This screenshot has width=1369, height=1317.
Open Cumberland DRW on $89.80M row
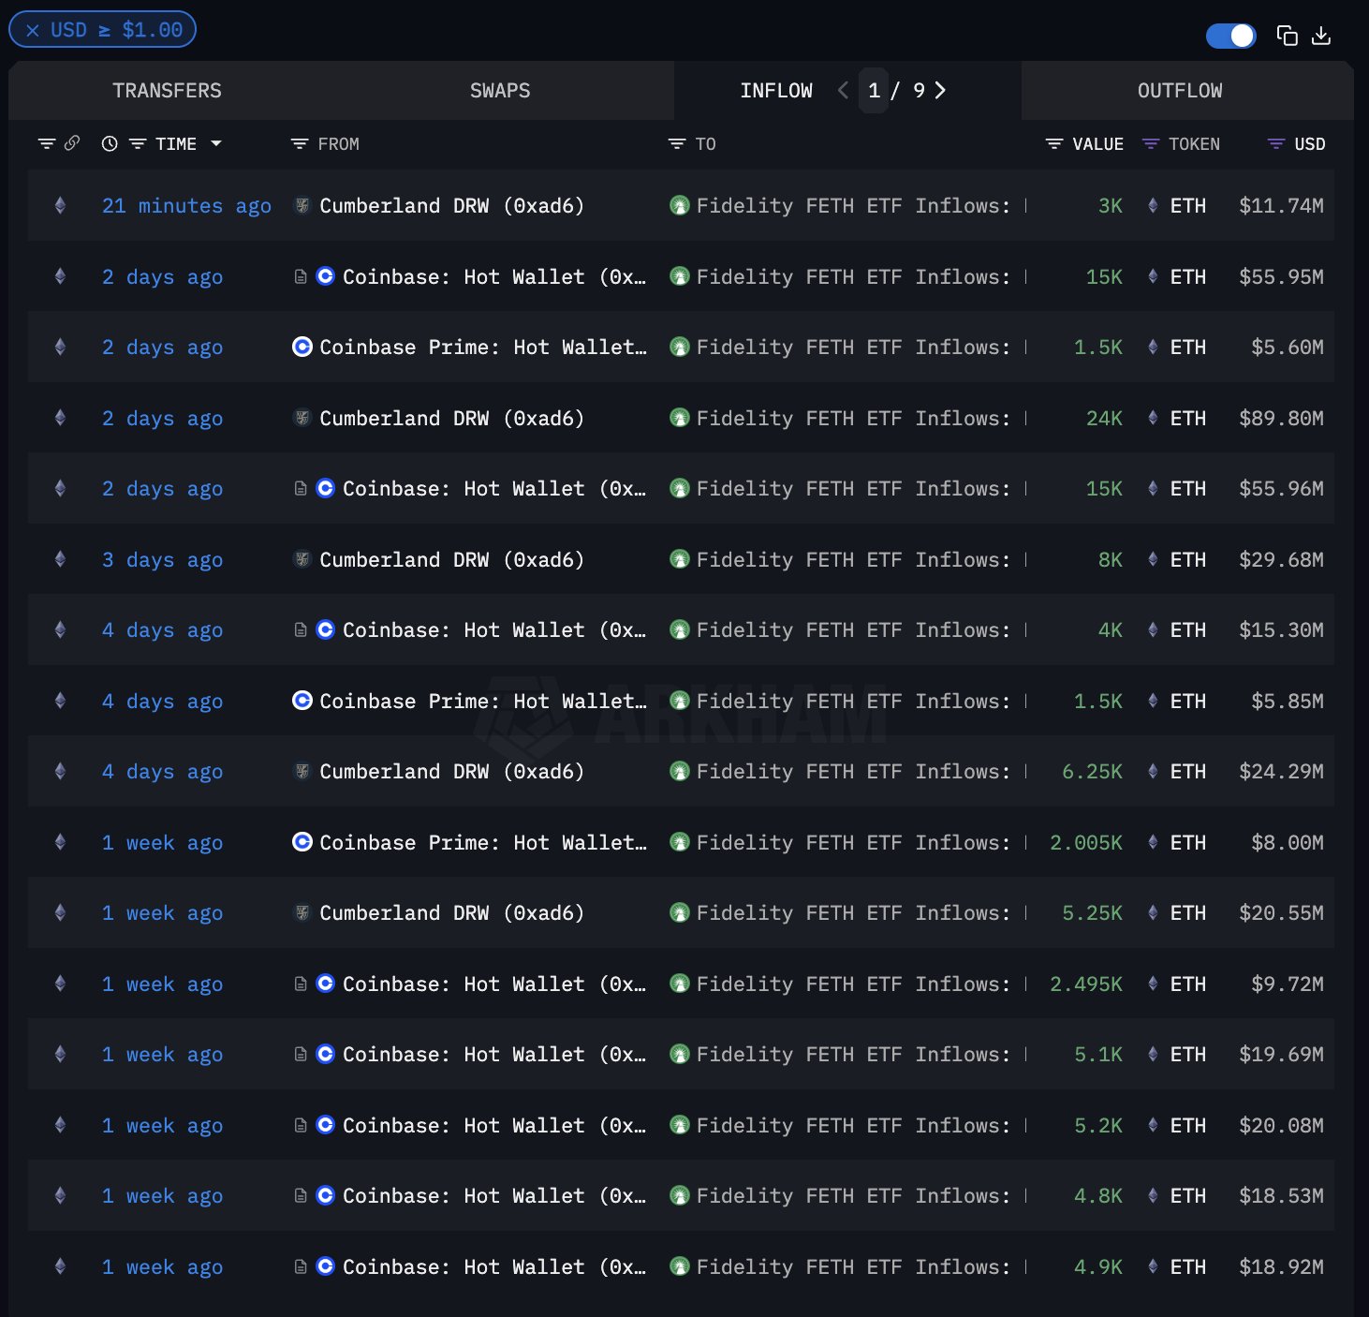pyautogui.click(x=451, y=419)
